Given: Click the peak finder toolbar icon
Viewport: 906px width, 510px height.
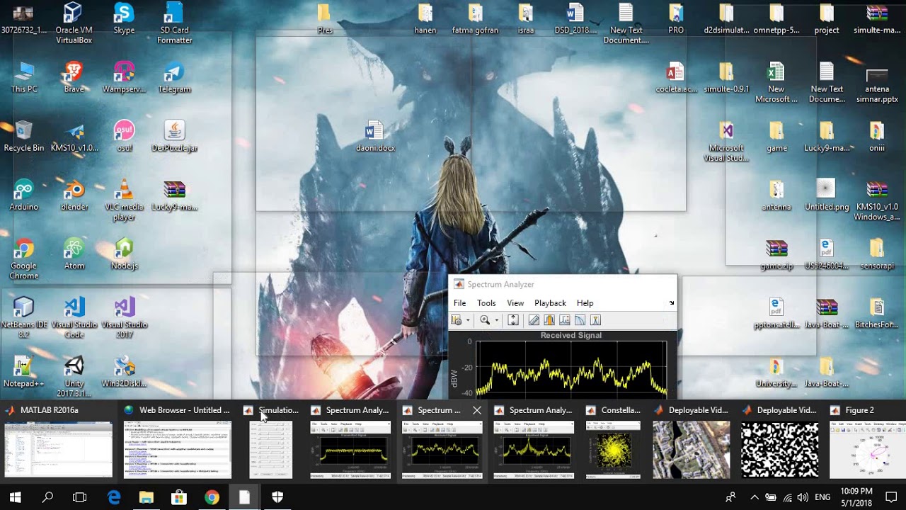Looking at the screenshot, I should [x=565, y=320].
